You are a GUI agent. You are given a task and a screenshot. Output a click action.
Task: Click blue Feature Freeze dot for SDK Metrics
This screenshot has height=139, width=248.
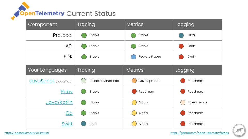point(134,57)
